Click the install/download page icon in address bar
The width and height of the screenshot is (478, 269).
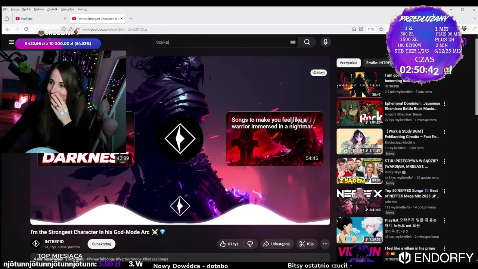click(x=361, y=29)
